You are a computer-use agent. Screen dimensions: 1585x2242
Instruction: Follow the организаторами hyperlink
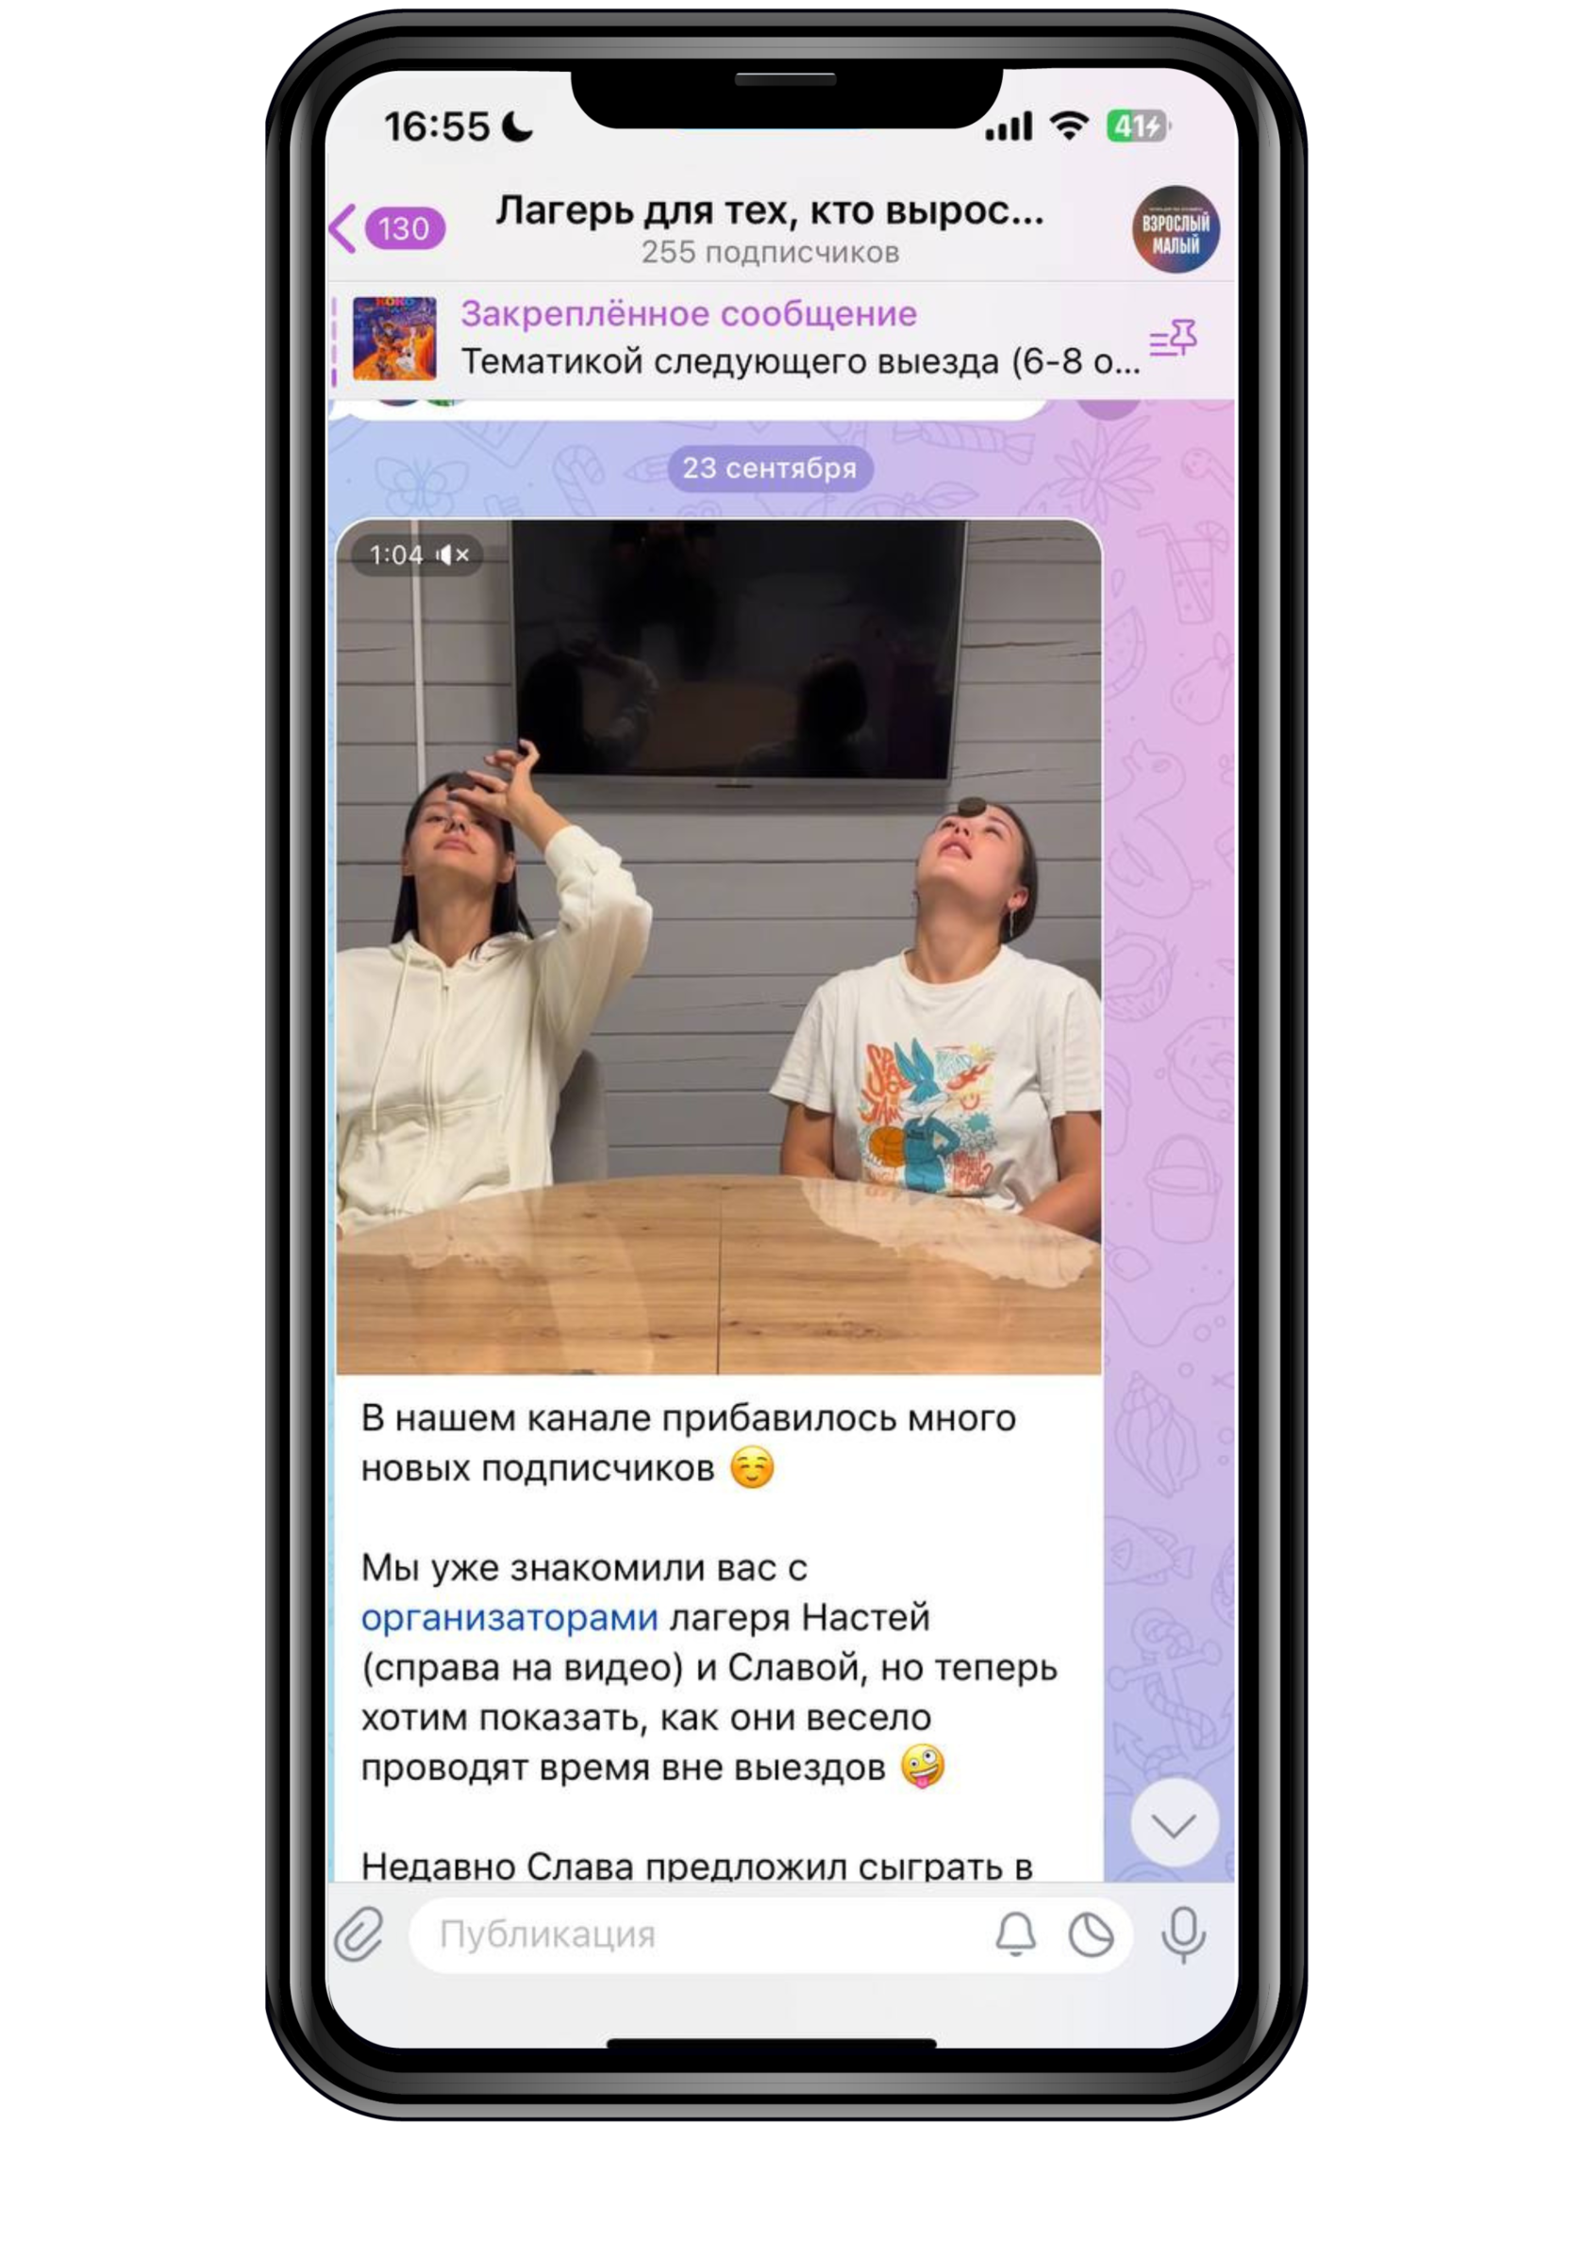tap(509, 1618)
